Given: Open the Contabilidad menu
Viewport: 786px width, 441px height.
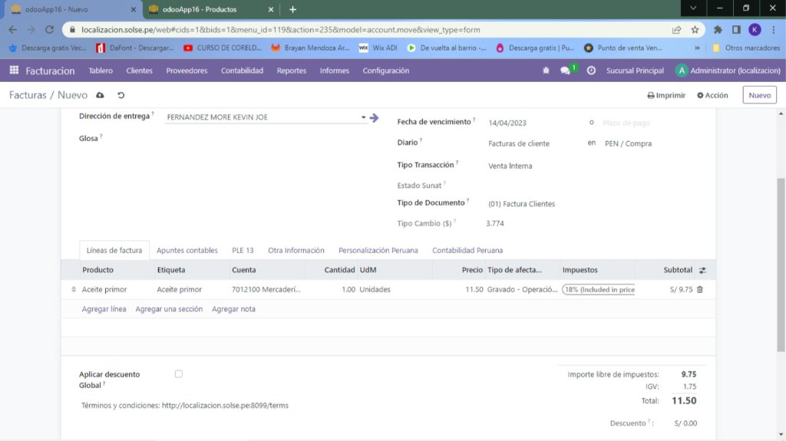Looking at the screenshot, I should pyautogui.click(x=242, y=71).
